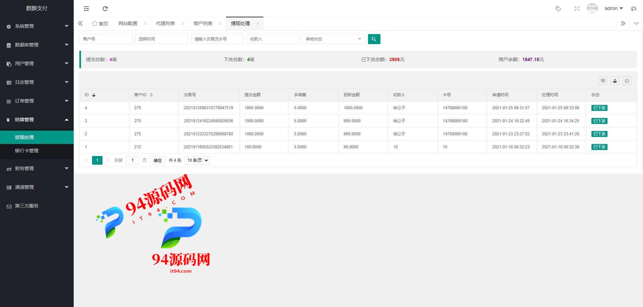Screen dimensions: 643x307
Task: Switch to the 网站配置 tab
Action: click(128, 23)
